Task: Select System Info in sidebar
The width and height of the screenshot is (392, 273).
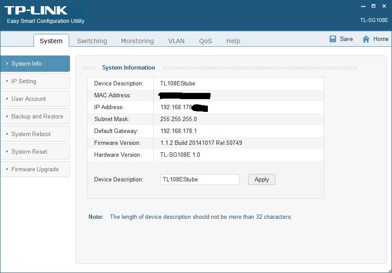Action: coord(35,63)
